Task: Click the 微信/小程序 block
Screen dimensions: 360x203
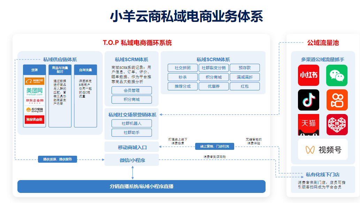Action: pyautogui.click(x=132, y=160)
